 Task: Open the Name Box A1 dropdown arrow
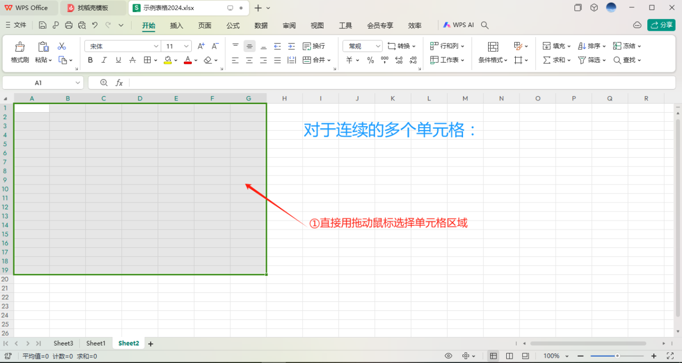tap(78, 83)
